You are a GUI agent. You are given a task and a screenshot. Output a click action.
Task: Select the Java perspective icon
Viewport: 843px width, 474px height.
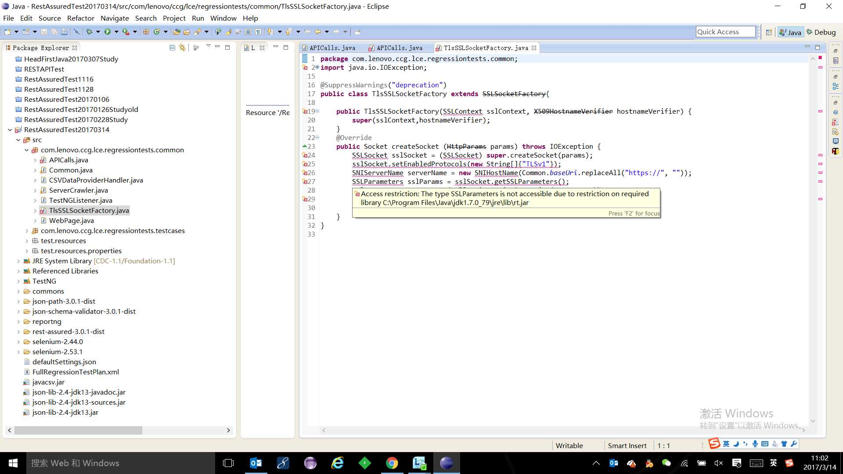(790, 32)
